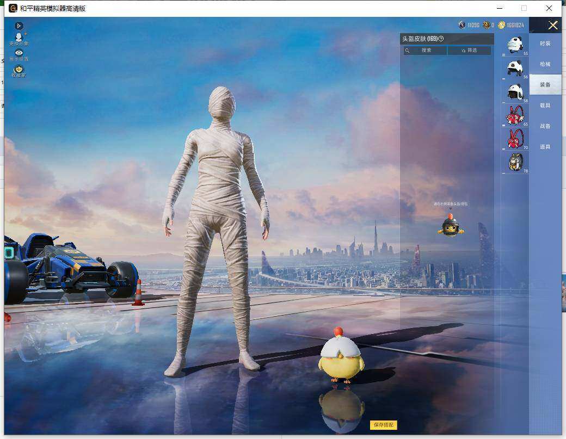
Task: Click the help question mark beside 头盔皮肤
Action: [x=441, y=39]
